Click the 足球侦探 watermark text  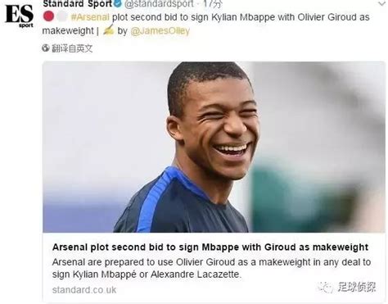point(357,287)
